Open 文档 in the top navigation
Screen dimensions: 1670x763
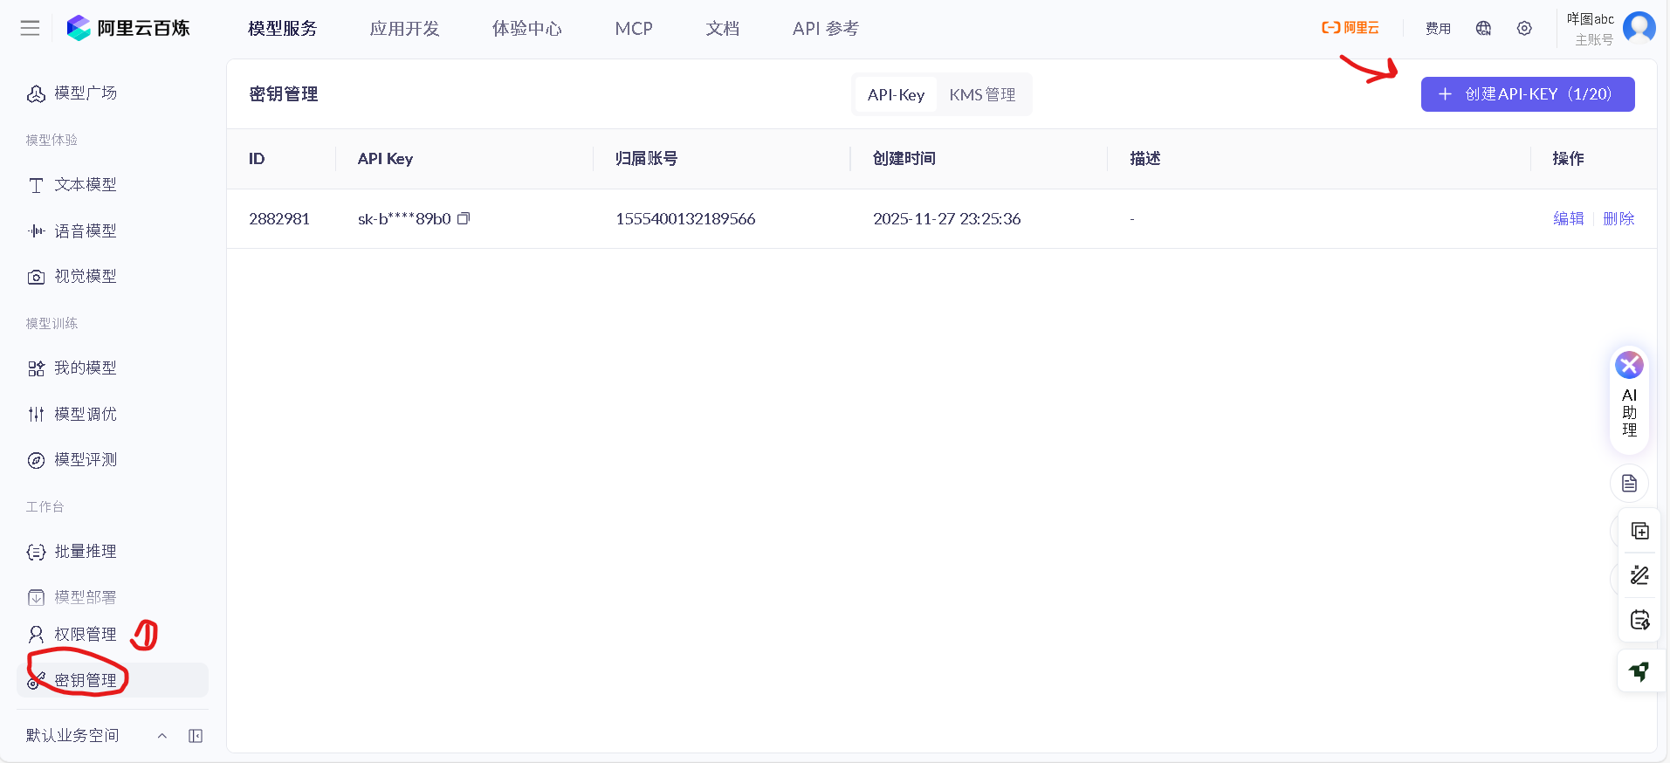[723, 29]
